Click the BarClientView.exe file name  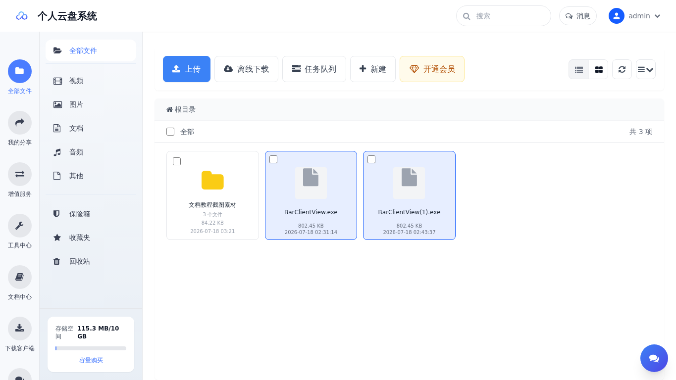tap(311, 212)
